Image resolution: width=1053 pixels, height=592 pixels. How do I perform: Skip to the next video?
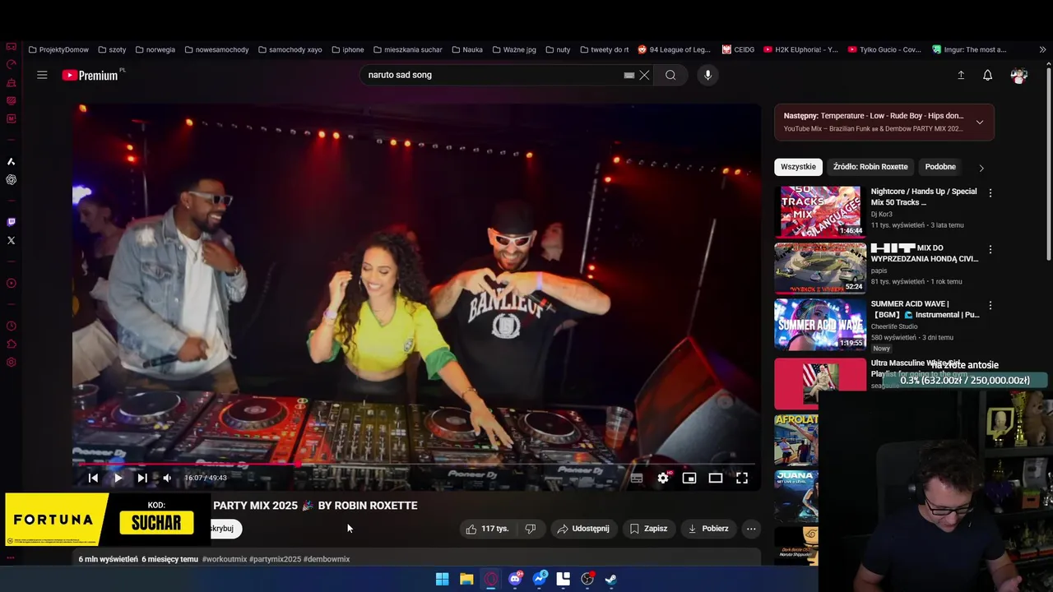point(142,478)
